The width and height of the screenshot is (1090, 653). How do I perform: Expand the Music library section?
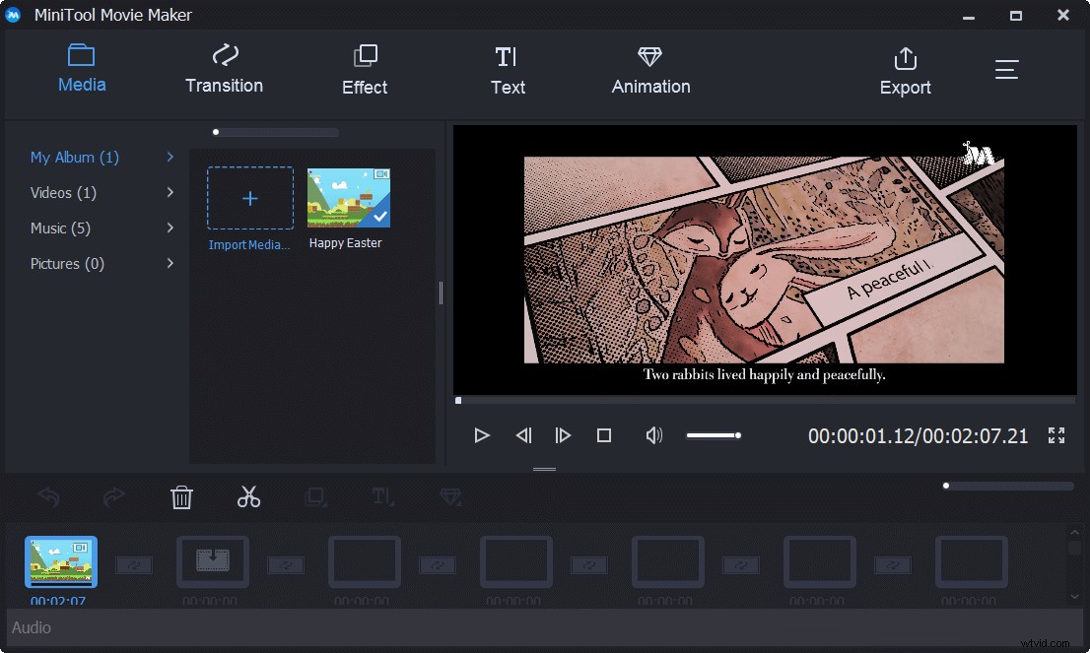pos(59,228)
